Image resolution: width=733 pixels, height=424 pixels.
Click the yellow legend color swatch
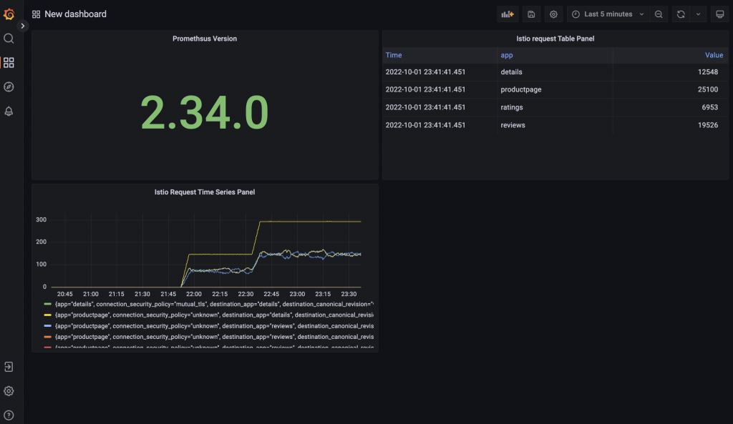pyautogui.click(x=47, y=315)
